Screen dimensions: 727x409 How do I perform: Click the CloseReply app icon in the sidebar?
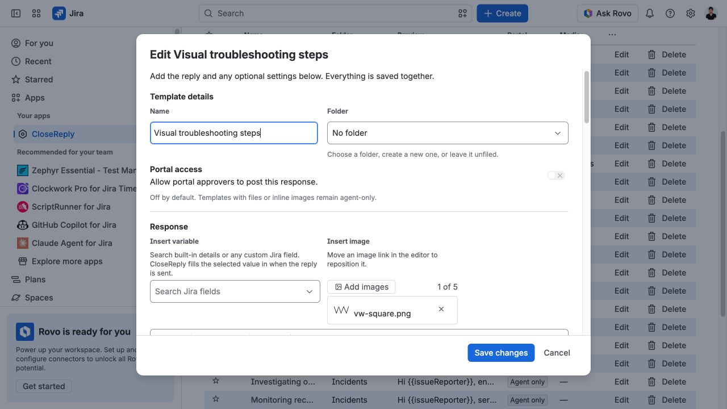coord(23,134)
